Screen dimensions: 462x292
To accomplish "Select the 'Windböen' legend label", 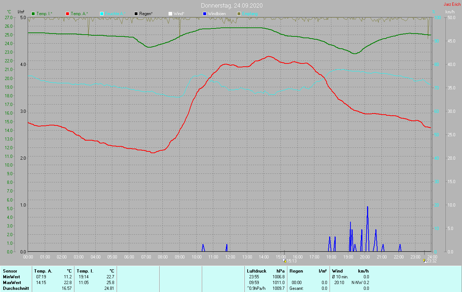I will (x=217, y=14).
